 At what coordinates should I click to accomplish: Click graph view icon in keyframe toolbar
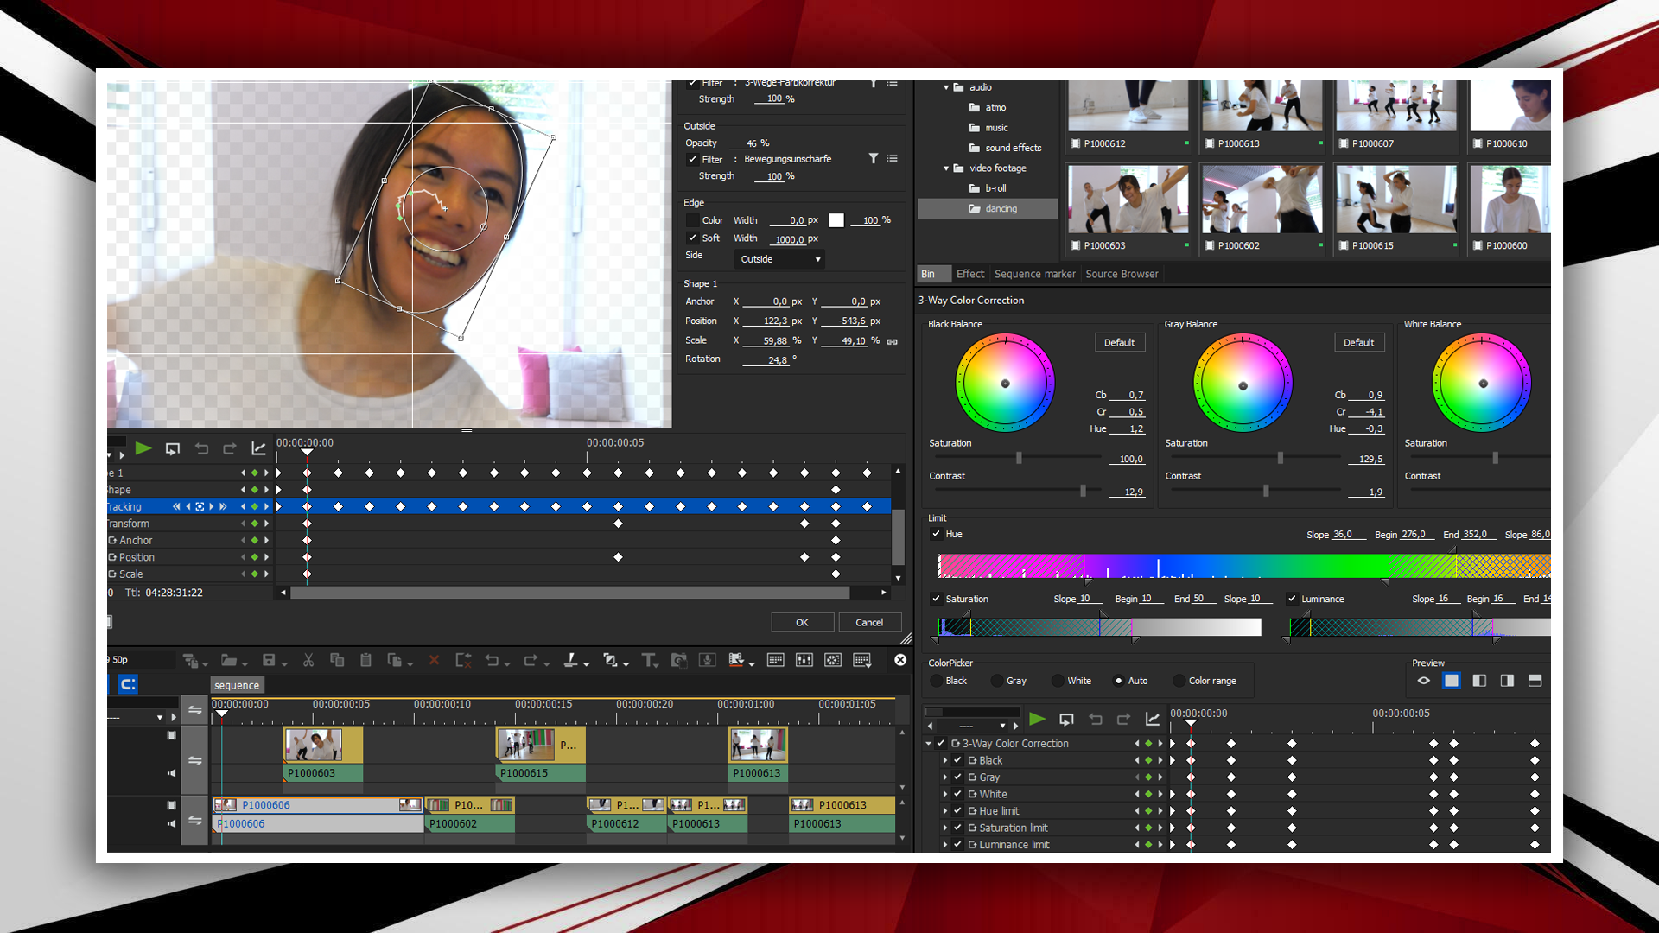pos(258,448)
